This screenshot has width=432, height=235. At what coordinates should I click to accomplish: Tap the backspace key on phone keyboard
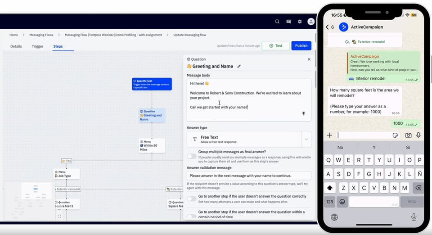point(418,188)
